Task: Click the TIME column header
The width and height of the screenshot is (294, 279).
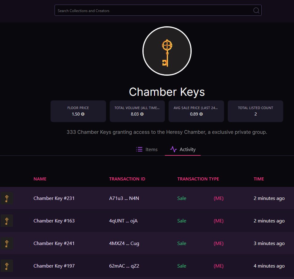Action: click(259, 179)
